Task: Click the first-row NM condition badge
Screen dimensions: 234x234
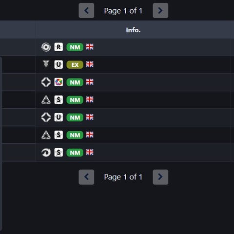Action: coord(75,47)
